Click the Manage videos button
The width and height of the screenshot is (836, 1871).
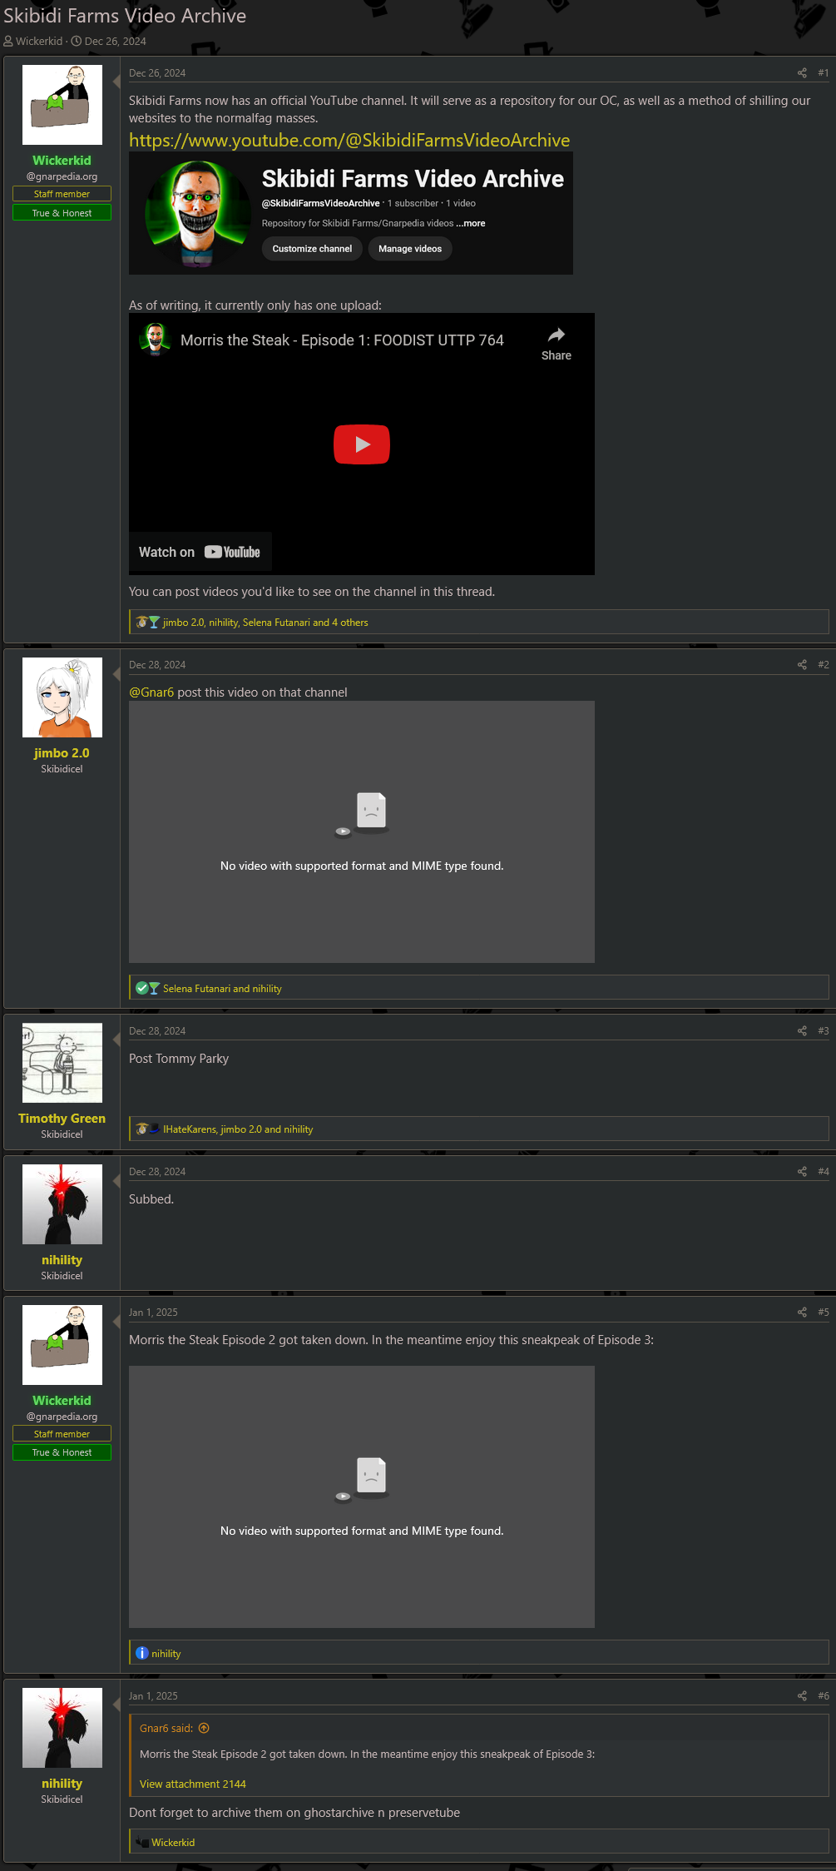(x=410, y=249)
